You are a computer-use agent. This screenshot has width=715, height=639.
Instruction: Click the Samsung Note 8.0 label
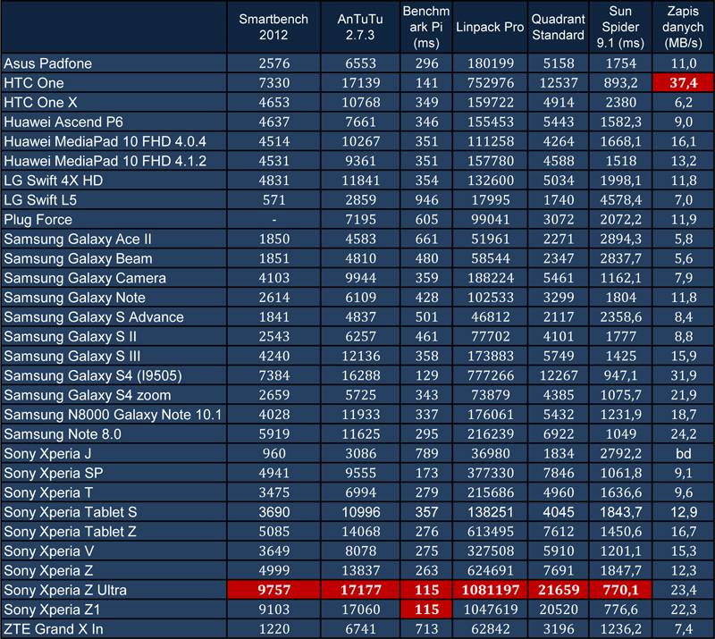pyautogui.click(x=63, y=434)
